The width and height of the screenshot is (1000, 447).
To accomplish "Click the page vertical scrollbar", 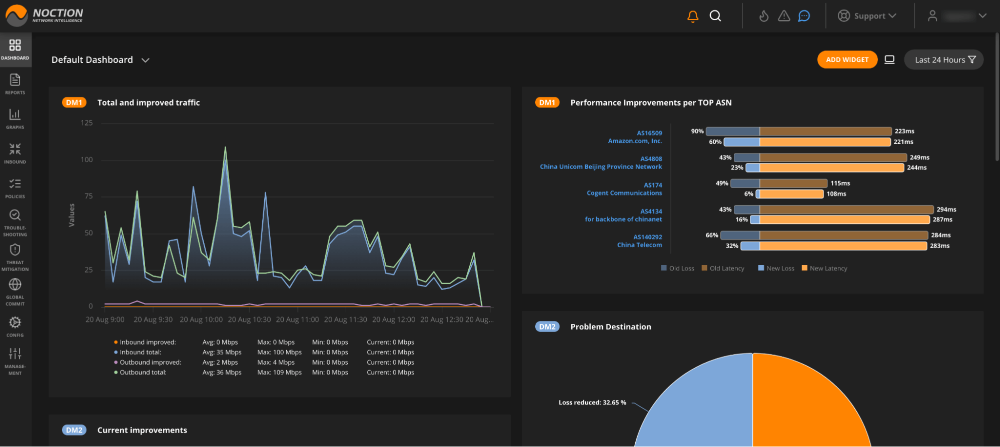I will [997, 97].
